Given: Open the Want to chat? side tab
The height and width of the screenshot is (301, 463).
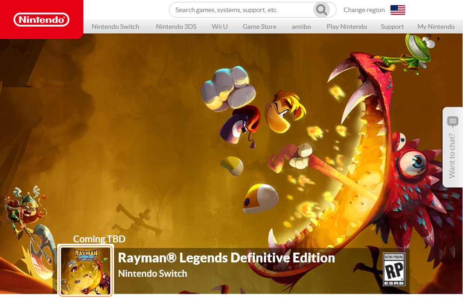Looking at the screenshot, I should [453, 147].
